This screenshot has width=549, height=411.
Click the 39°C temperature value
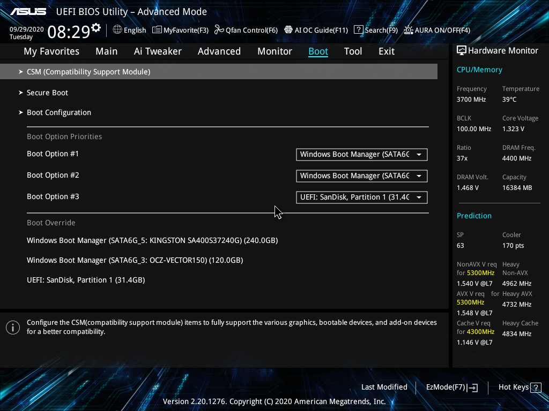click(x=509, y=100)
